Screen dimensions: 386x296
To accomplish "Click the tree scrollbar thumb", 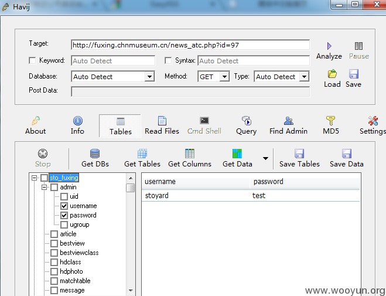I will (x=131, y=188).
